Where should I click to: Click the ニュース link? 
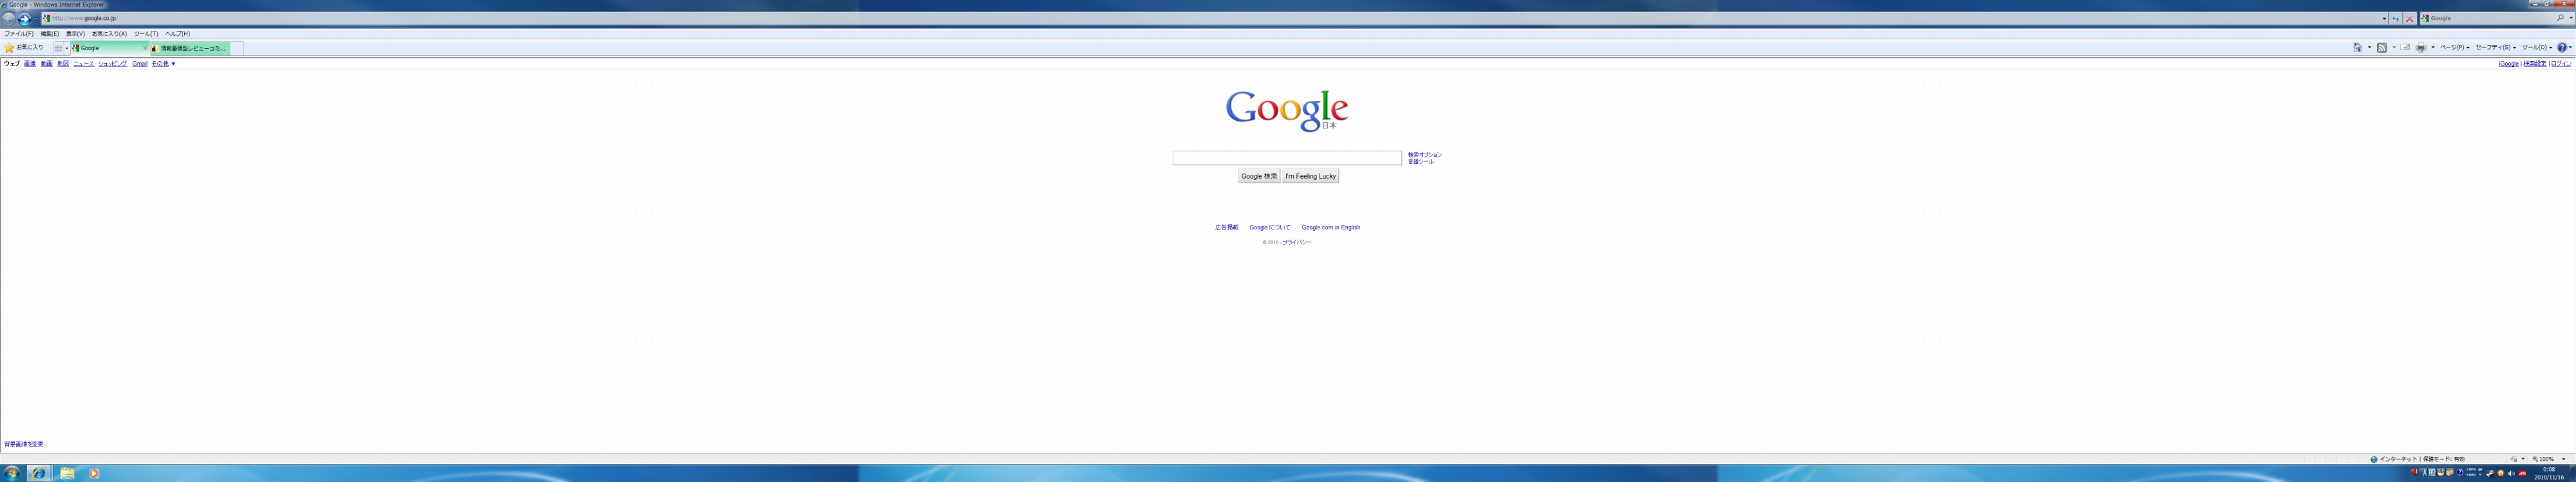[83, 64]
